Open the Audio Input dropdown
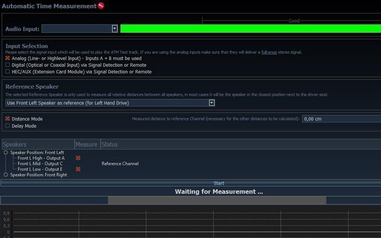This screenshot has width=381, height=238. pos(115,29)
